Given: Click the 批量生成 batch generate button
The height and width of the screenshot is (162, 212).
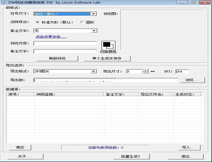Looking at the screenshot, I should coord(132,156).
